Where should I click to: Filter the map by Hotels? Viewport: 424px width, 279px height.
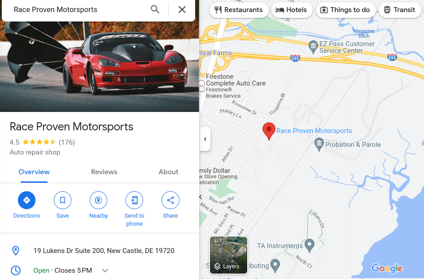[x=292, y=10]
